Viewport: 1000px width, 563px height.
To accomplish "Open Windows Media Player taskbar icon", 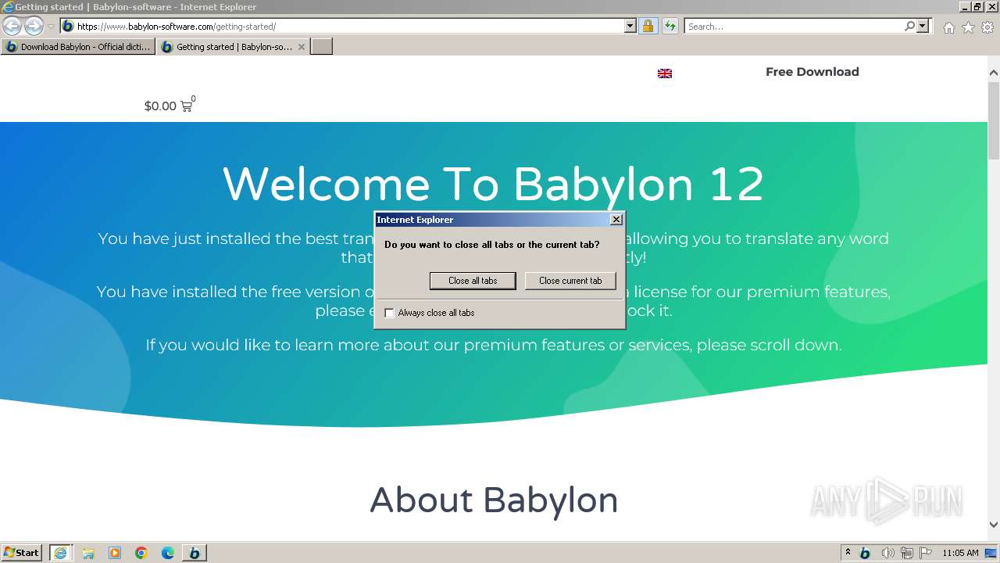I will tap(115, 553).
